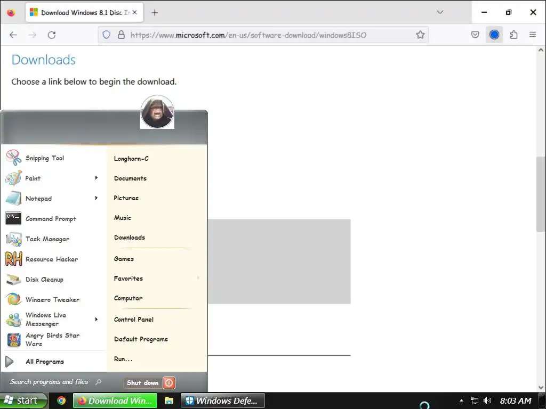Open Control Panel from Start menu
Screen dimensions: 546x409
134,320
